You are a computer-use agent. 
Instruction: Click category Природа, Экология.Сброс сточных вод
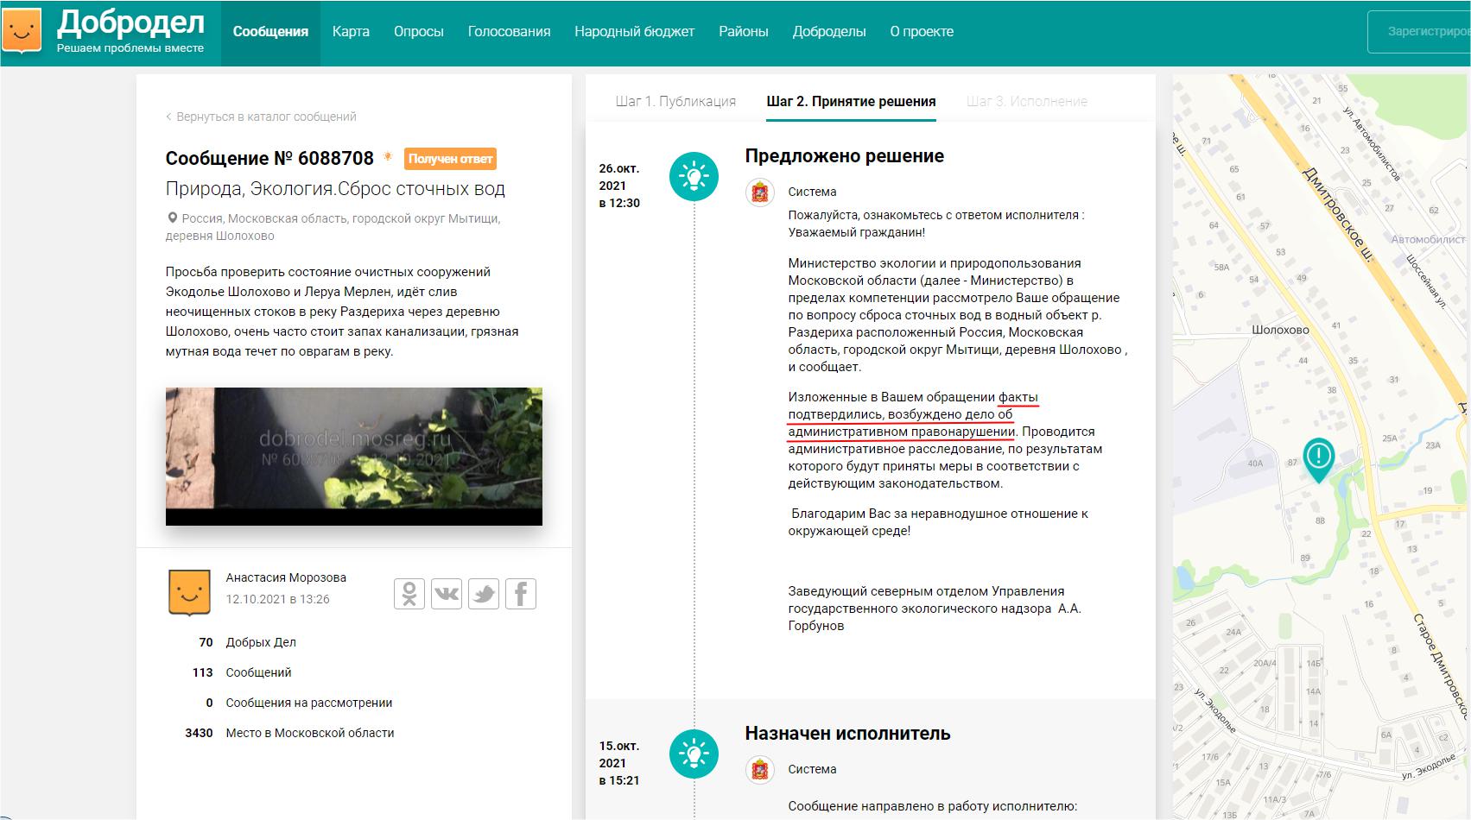(x=335, y=189)
